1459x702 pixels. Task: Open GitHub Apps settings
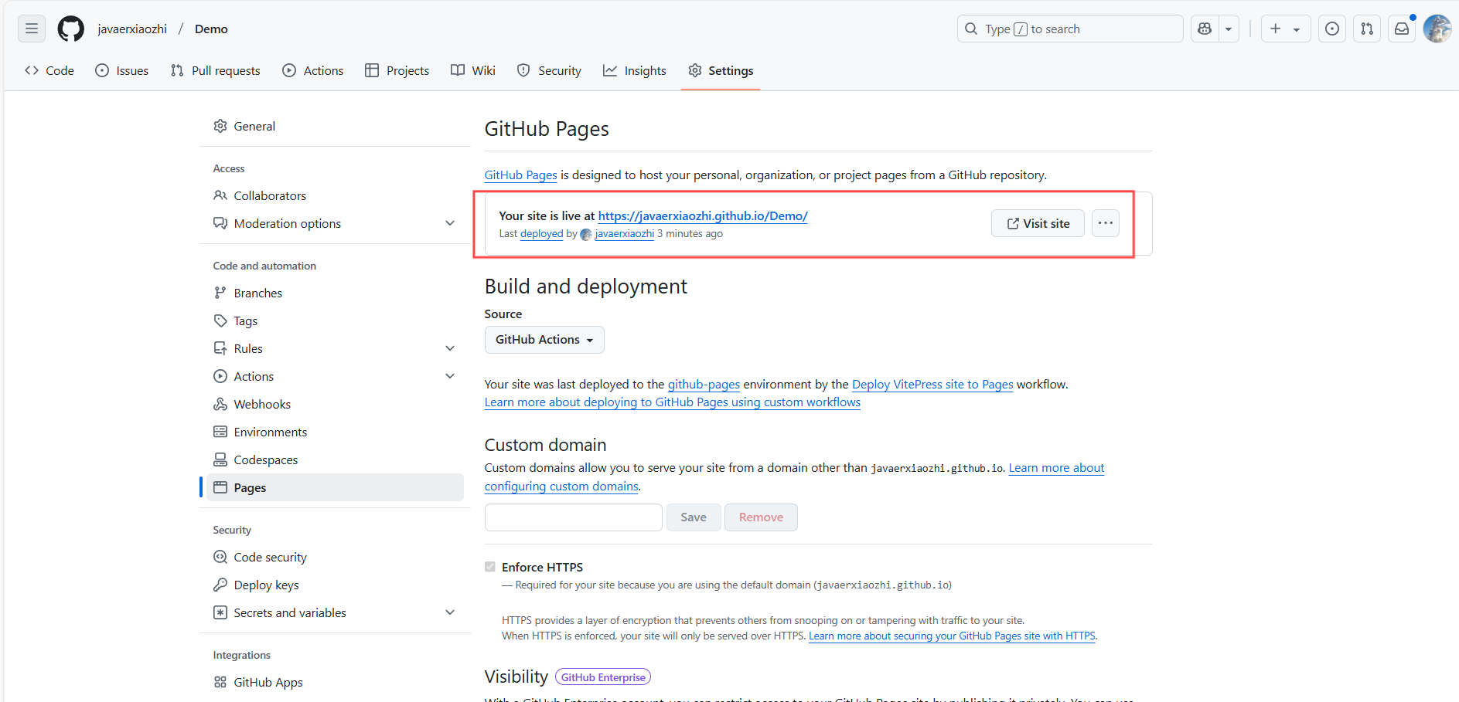(335, 682)
